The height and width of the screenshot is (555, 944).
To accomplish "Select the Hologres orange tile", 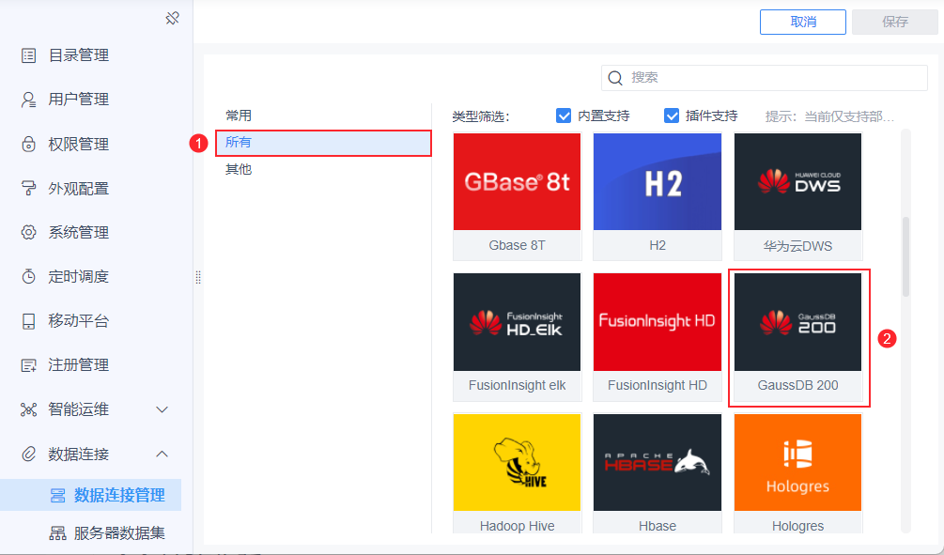I will pyautogui.click(x=797, y=473).
